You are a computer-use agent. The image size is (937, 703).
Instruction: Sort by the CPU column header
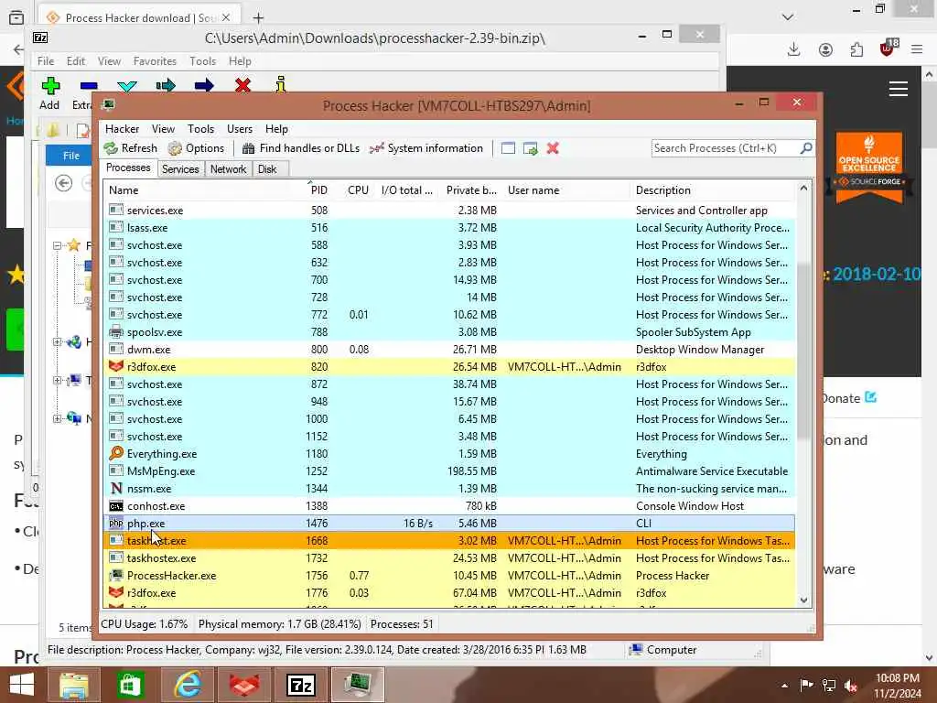click(x=358, y=190)
